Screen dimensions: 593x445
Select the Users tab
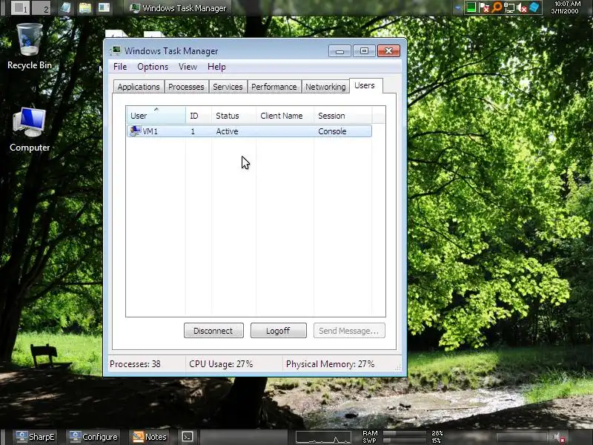pyautogui.click(x=365, y=85)
